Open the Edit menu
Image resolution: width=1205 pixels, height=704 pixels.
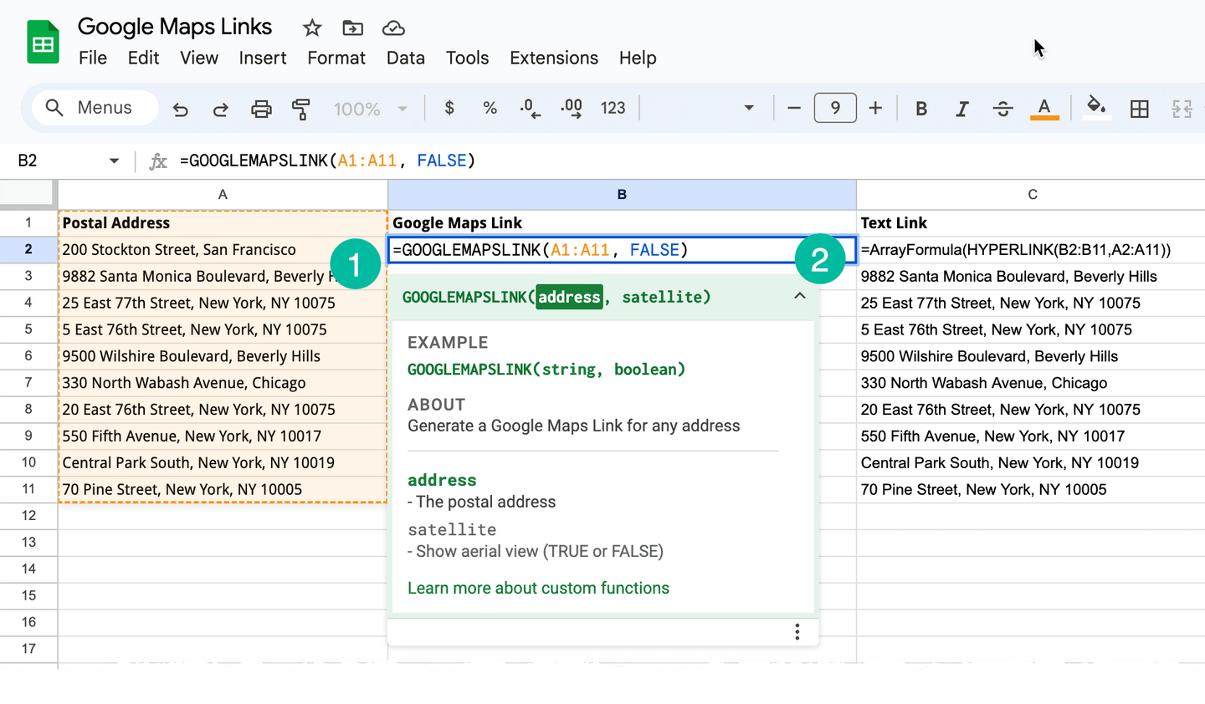point(144,58)
